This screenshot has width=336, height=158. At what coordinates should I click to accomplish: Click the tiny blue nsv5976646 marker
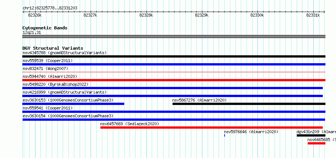[x=225, y=135]
